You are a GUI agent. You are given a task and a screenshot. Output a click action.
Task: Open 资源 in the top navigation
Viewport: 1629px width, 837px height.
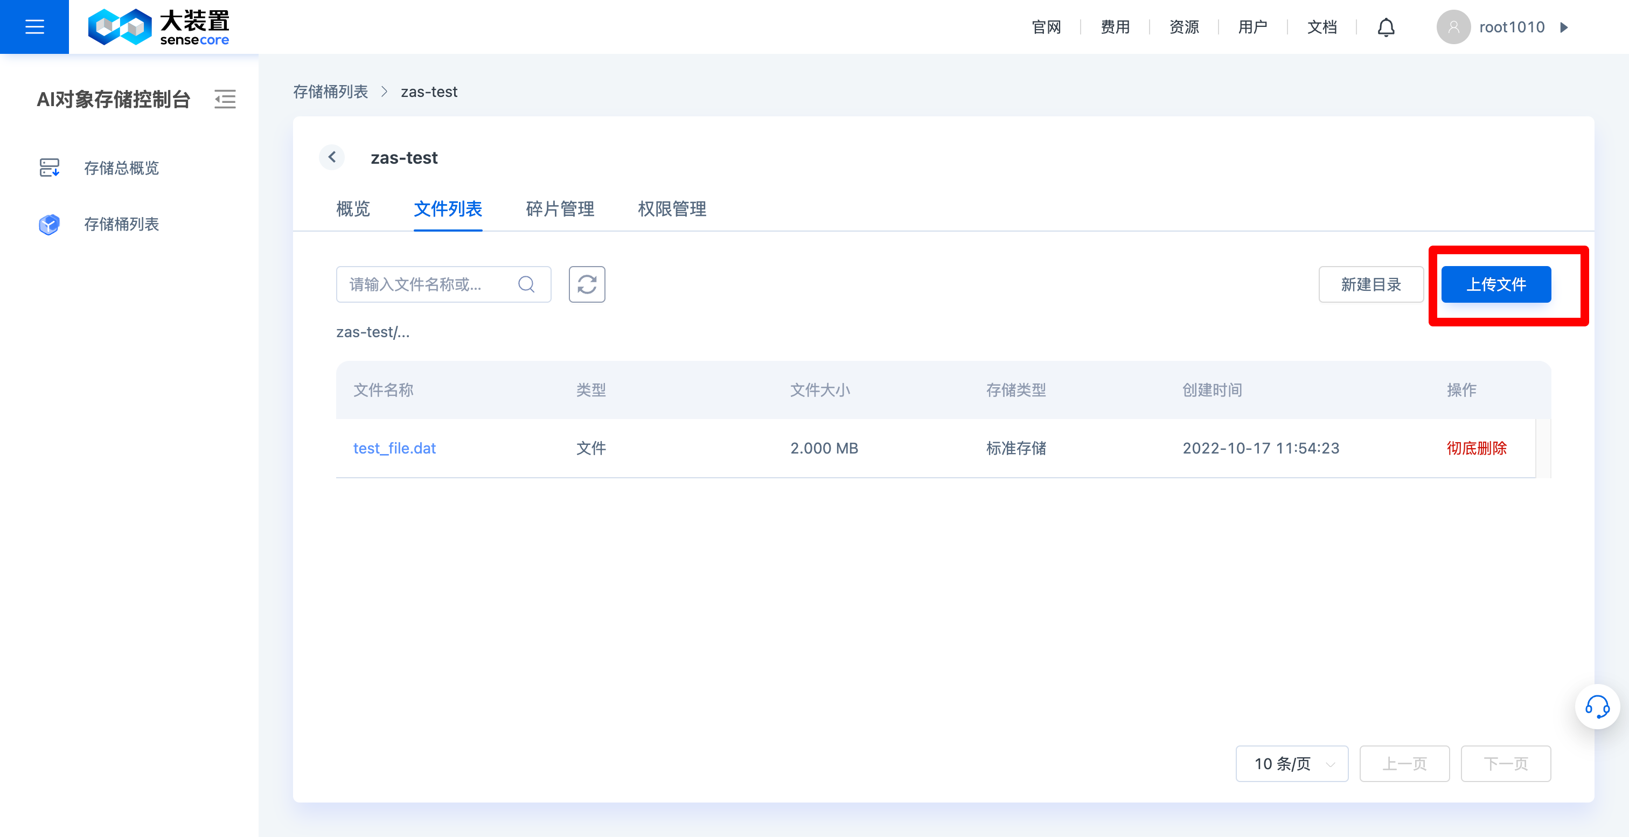(1184, 27)
